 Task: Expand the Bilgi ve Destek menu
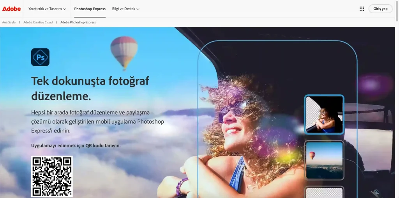(x=126, y=9)
